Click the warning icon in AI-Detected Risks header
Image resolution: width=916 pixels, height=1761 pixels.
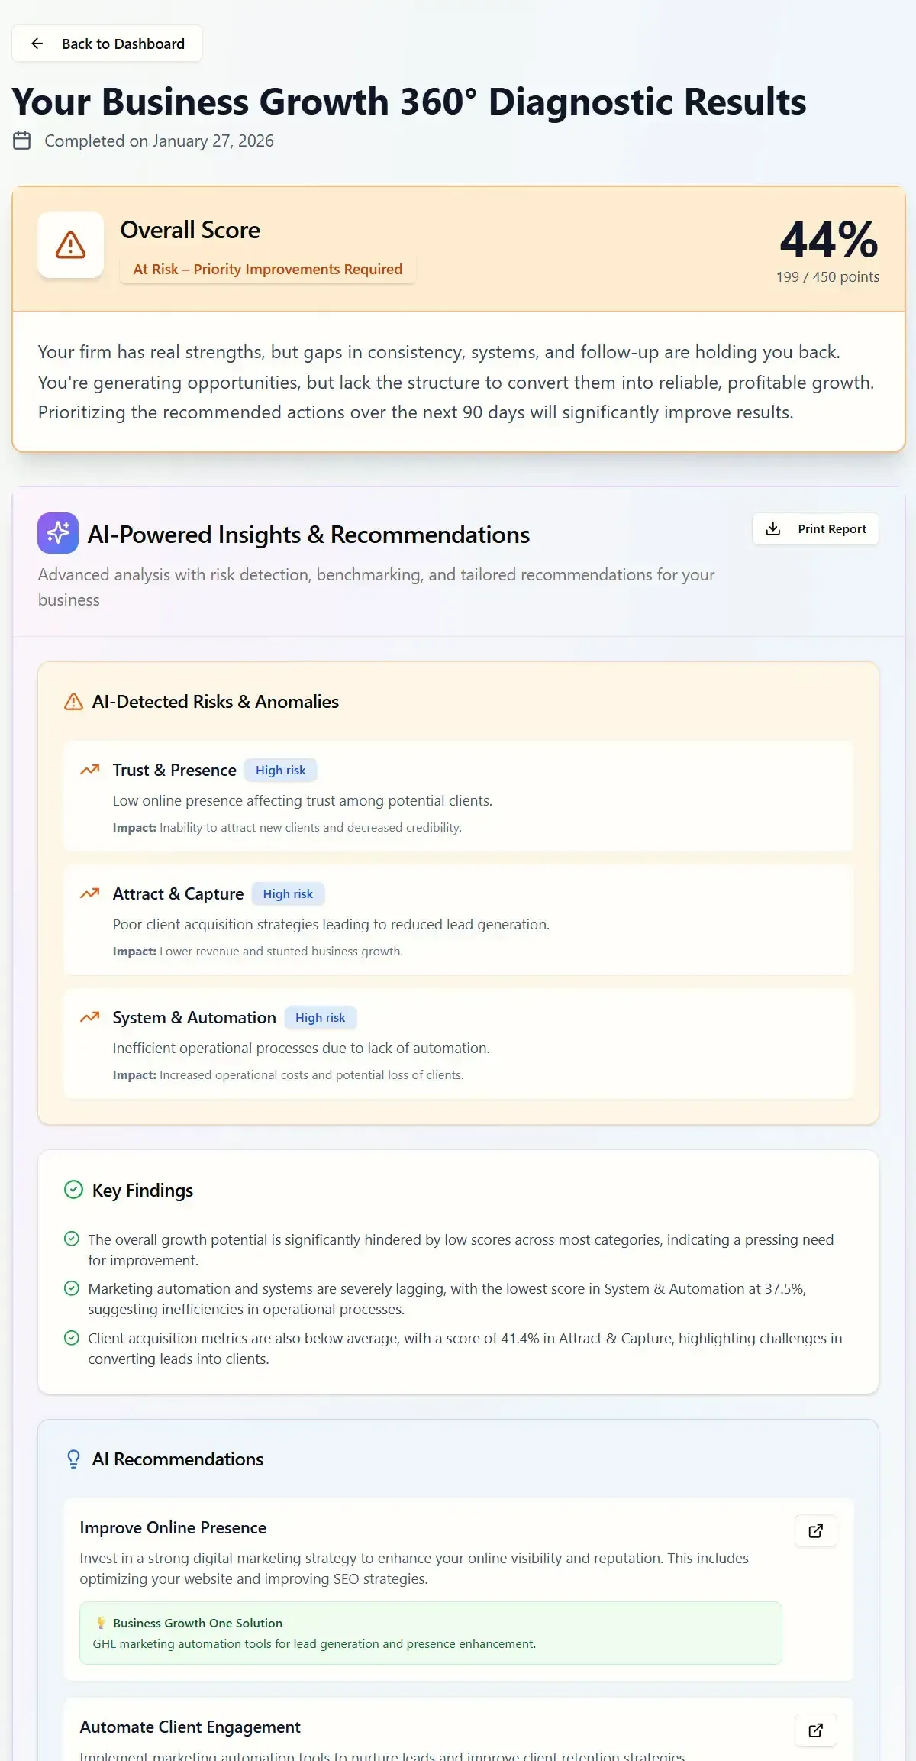pos(74,700)
